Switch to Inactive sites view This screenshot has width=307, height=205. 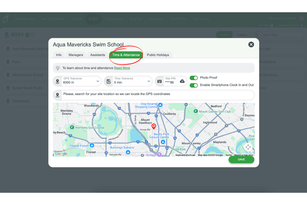pos(242,35)
